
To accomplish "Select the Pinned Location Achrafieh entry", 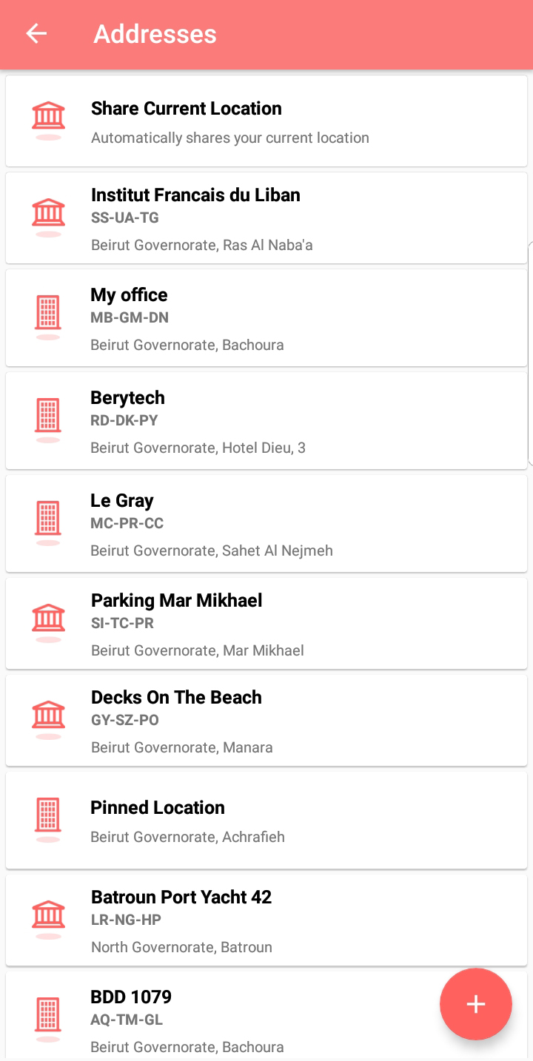I will click(x=187, y=837).
